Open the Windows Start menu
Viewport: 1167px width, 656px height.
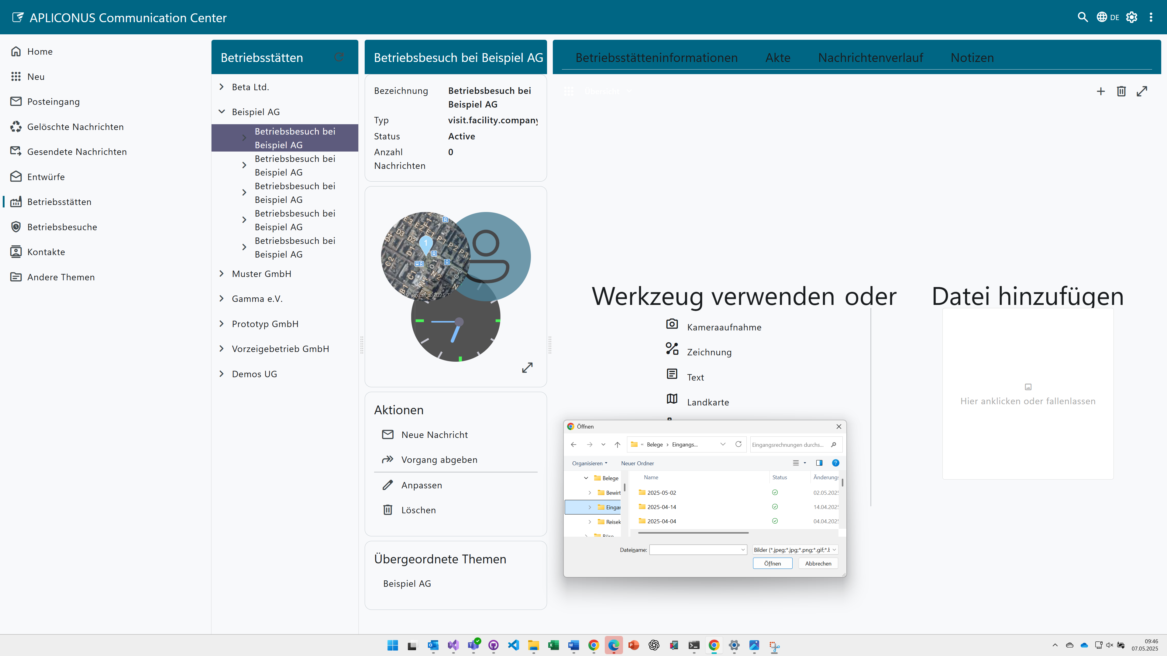(392, 645)
